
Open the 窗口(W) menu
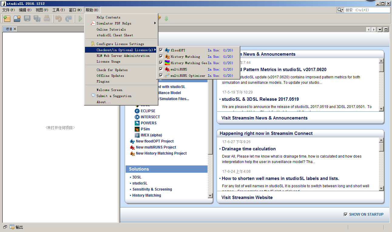click(75, 10)
